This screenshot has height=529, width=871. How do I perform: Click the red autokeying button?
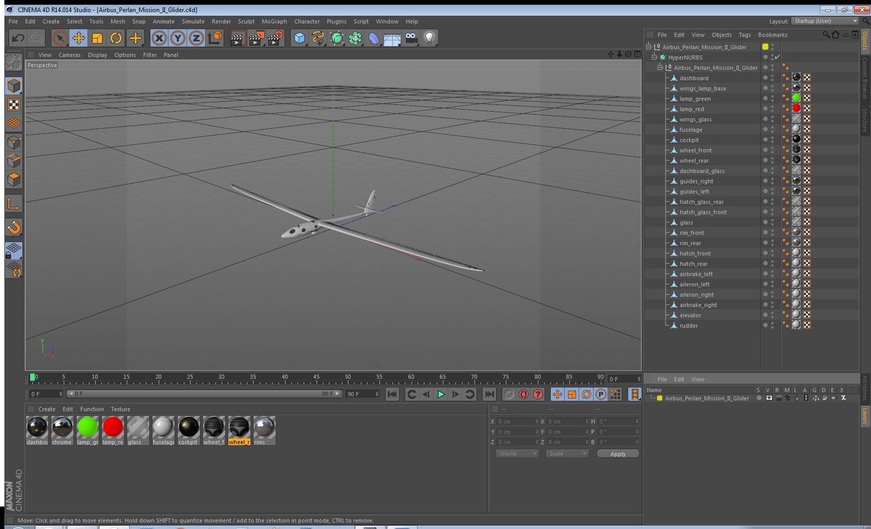click(x=523, y=394)
